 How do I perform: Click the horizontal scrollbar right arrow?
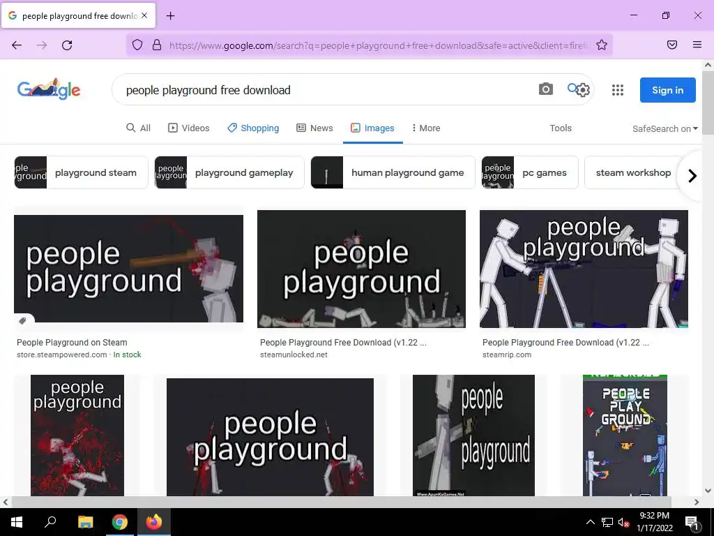tap(697, 502)
